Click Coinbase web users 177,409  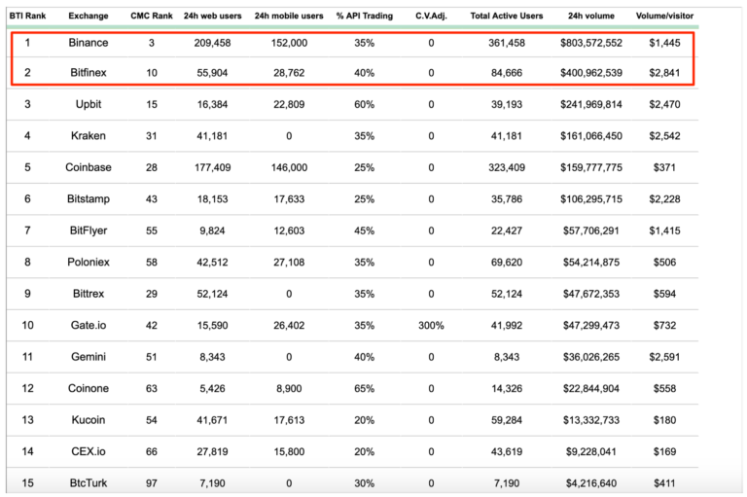click(212, 167)
